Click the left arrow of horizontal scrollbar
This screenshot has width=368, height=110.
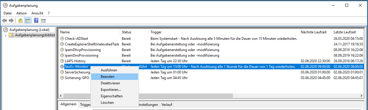[61, 96]
